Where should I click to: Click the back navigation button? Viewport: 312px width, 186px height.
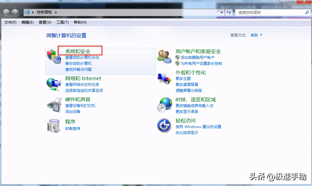click(6, 12)
